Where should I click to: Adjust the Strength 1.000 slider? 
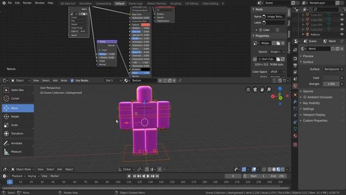331,84
